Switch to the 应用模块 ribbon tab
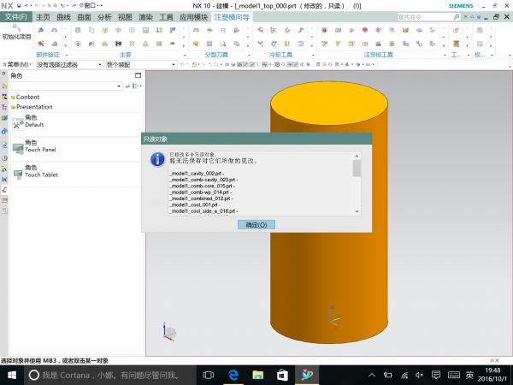513x385 pixels. click(x=193, y=17)
